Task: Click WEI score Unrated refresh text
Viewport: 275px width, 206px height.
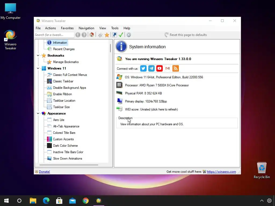Action: pos(151,109)
